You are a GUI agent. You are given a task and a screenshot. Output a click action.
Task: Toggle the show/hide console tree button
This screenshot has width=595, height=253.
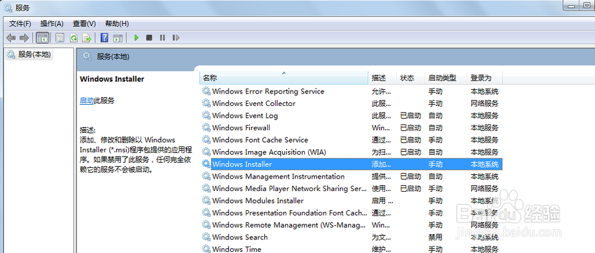click(x=42, y=38)
